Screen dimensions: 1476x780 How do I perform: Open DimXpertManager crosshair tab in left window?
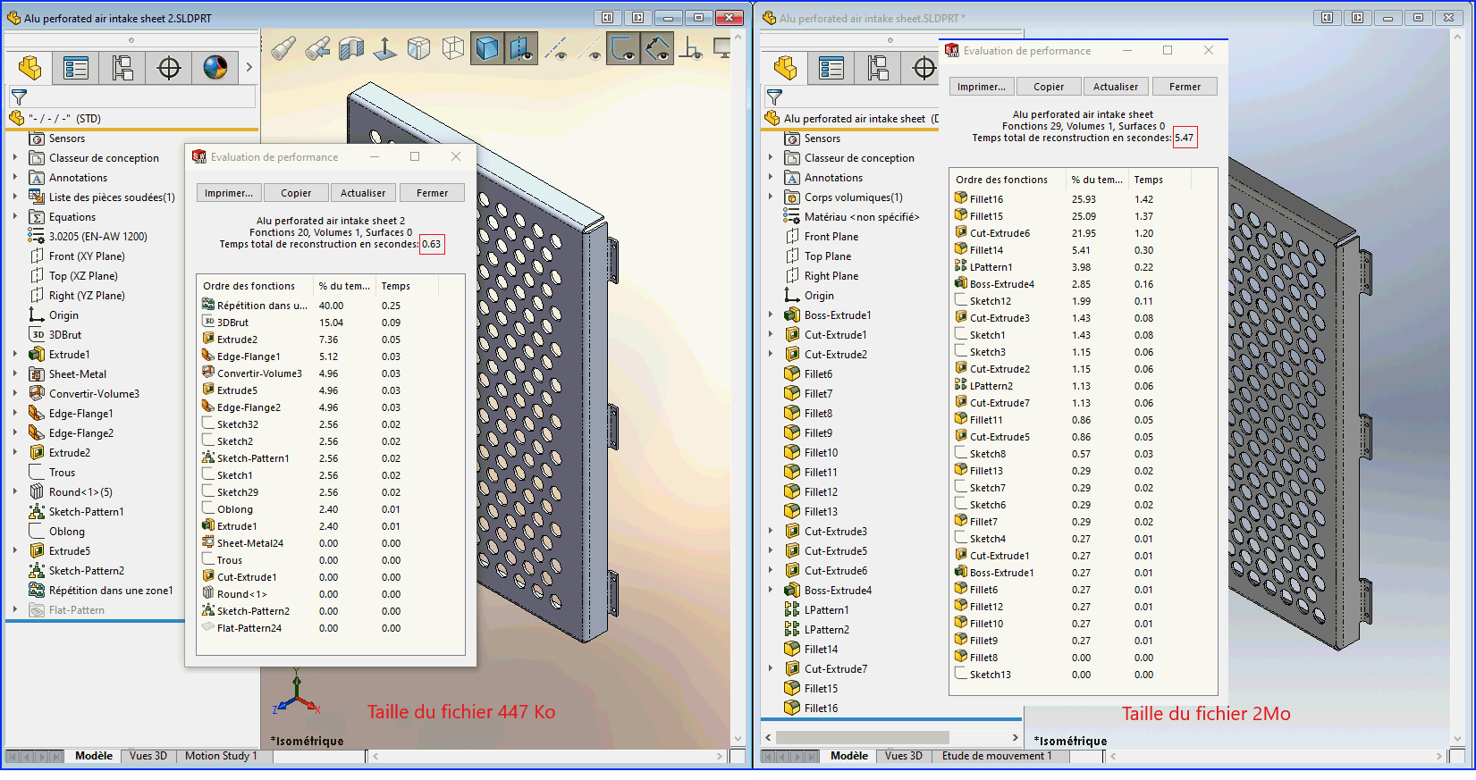pyautogui.click(x=169, y=68)
